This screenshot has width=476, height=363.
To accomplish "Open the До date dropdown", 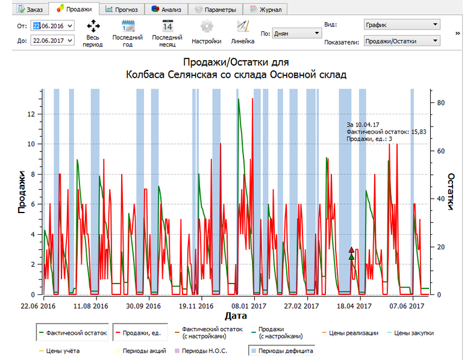I will point(70,40).
